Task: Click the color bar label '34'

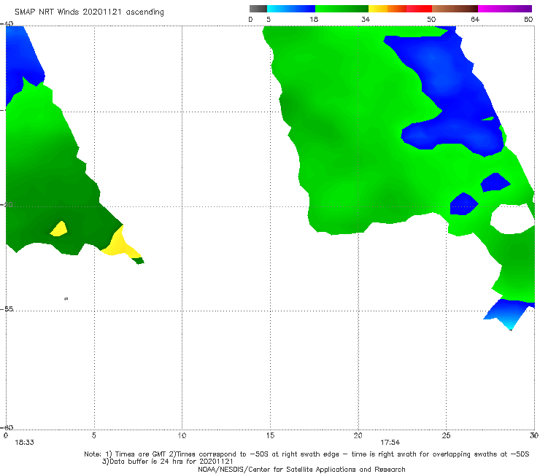Action: (366, 20)
